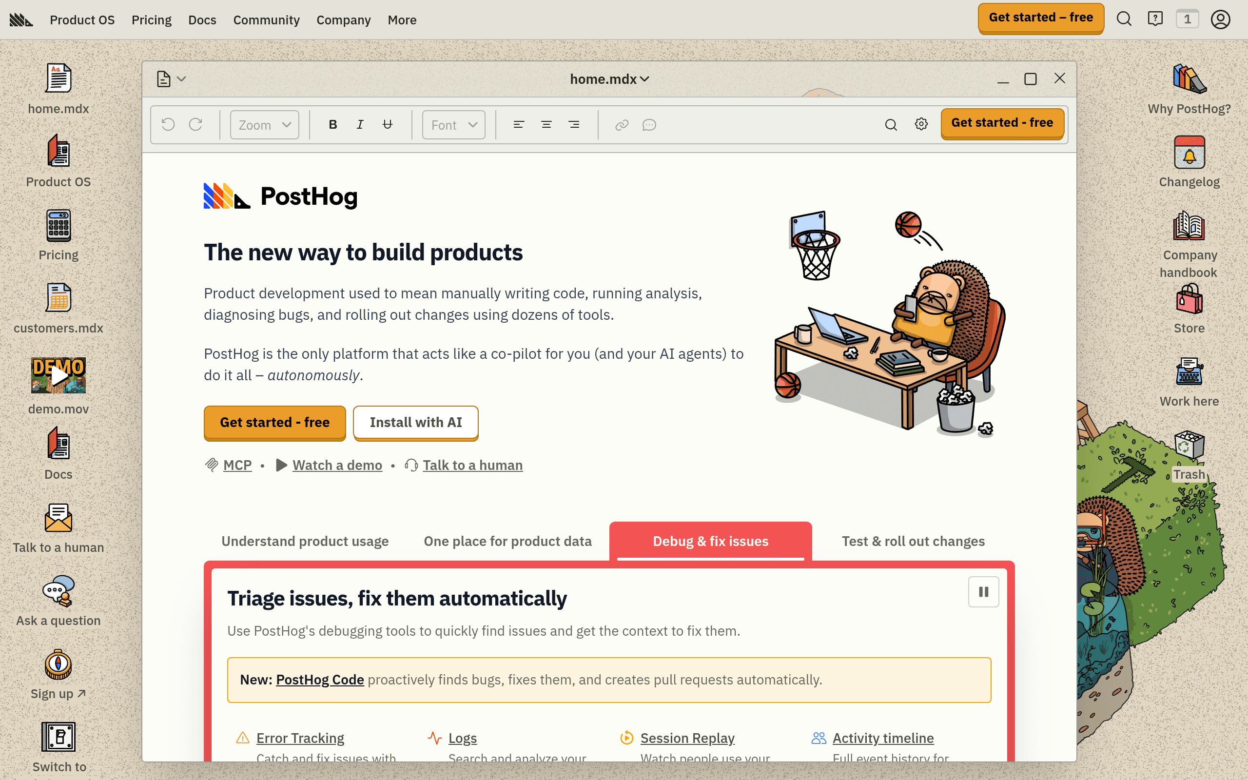This screenshot has height=780, width=1248.
Task: Click the insert link icon
Action: pyautogui.click(x=622, y=124)
